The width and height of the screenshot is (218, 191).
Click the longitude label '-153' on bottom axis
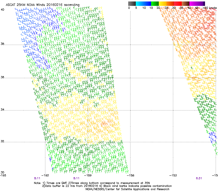click(173, 175)
